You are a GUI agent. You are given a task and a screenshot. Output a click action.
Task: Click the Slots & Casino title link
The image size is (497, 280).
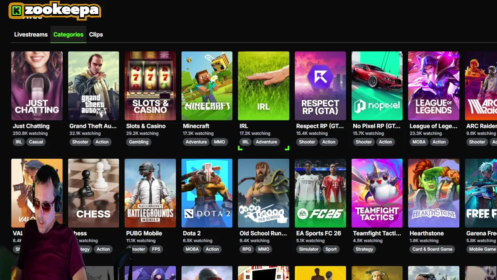point(146,126)
